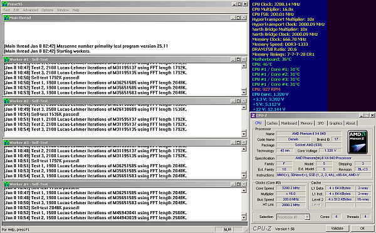Select the CPU tab in CPU-Z

(x=258, y=123)
